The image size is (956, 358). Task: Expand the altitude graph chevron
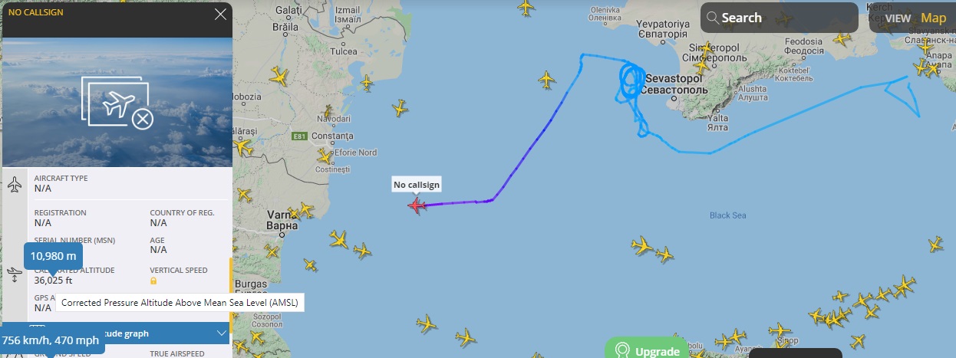[222, 333]
